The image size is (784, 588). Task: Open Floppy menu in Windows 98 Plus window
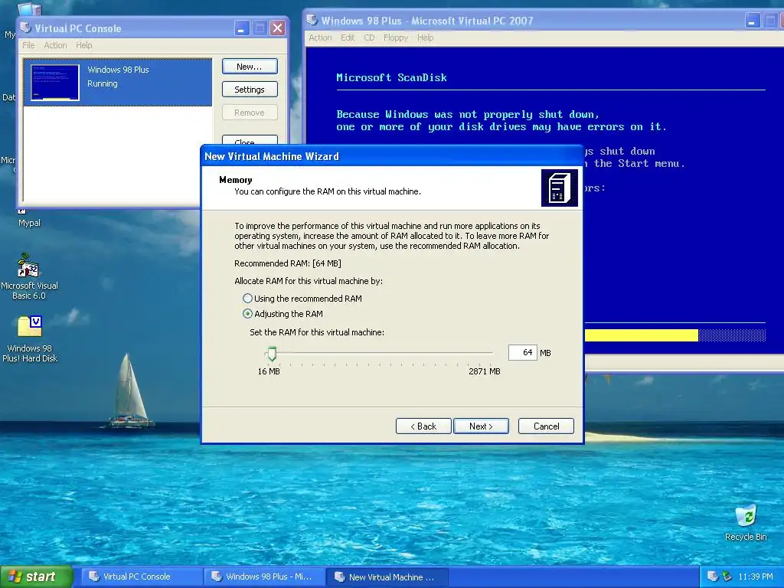pyautogui.click(x=396, y=38)
